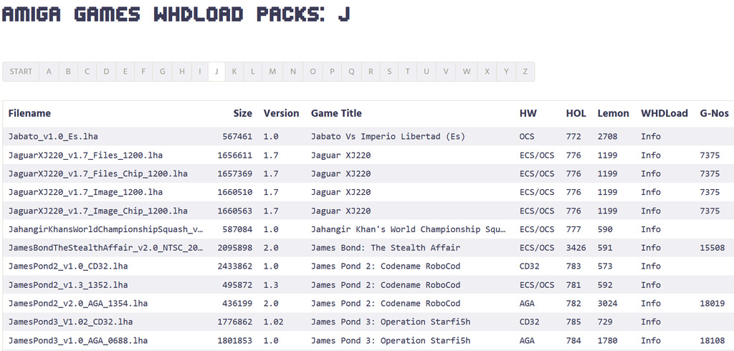Image resolution: width=734 pixels, height=351 pixels.
Task: Click the Game Title column header
Action: (336, 113)
